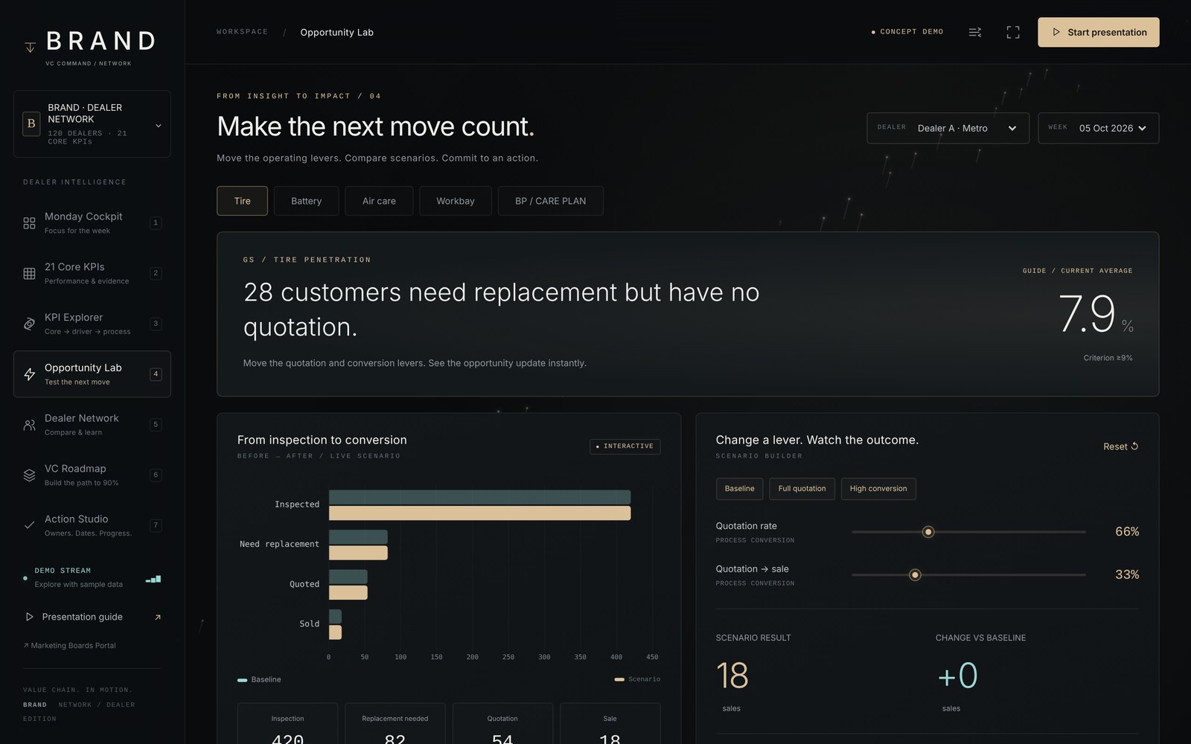Go to Action Studio page
1191x744 pixels.
tap(92, 525)
